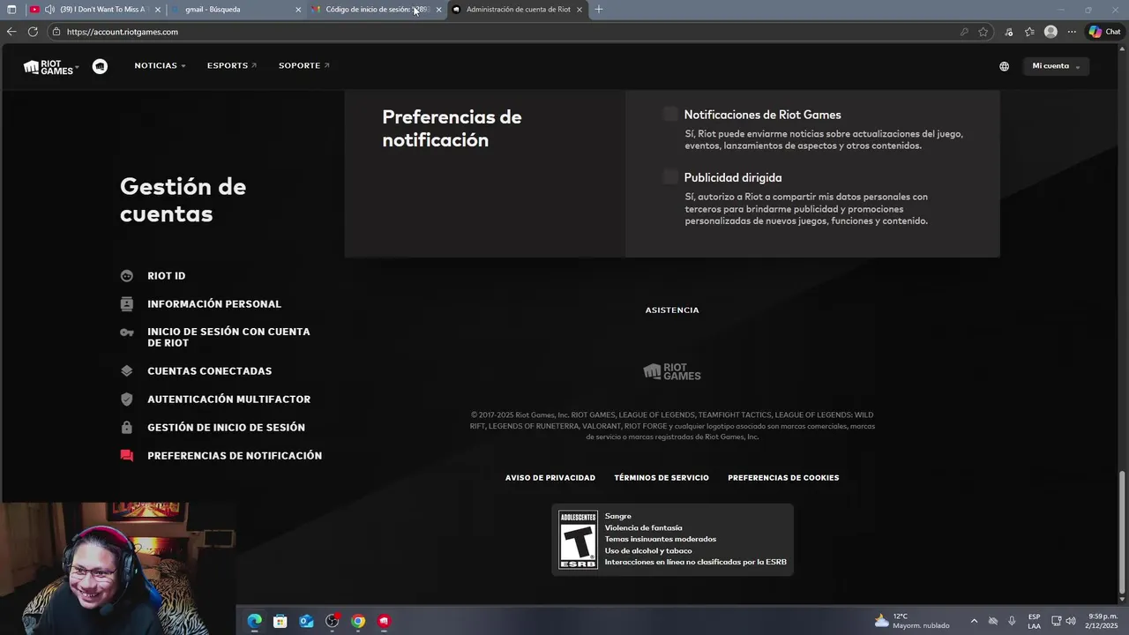Click the password key icon in address bar
Image resolution: width=1129 pixels, height=635 pixels.
[x=964, y=32]
